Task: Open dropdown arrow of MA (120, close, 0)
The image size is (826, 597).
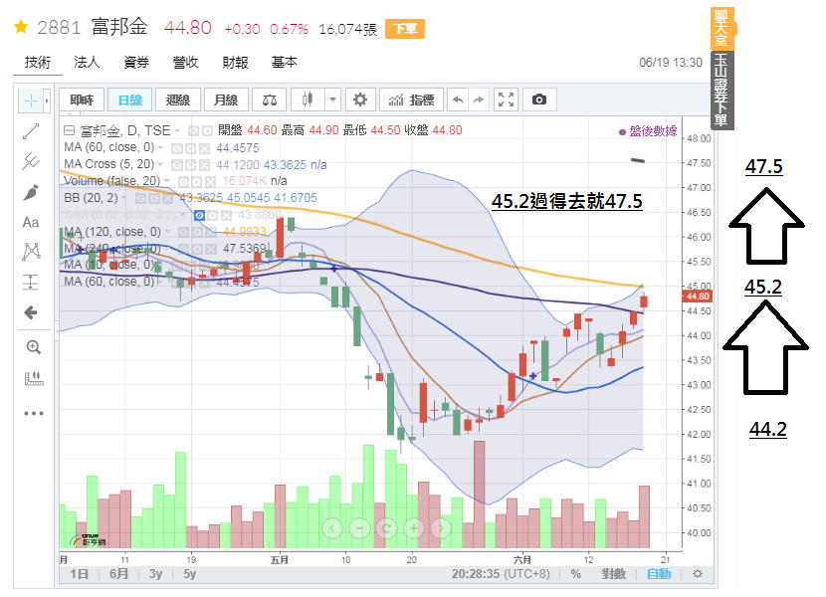Action: (x=167, y=232)
